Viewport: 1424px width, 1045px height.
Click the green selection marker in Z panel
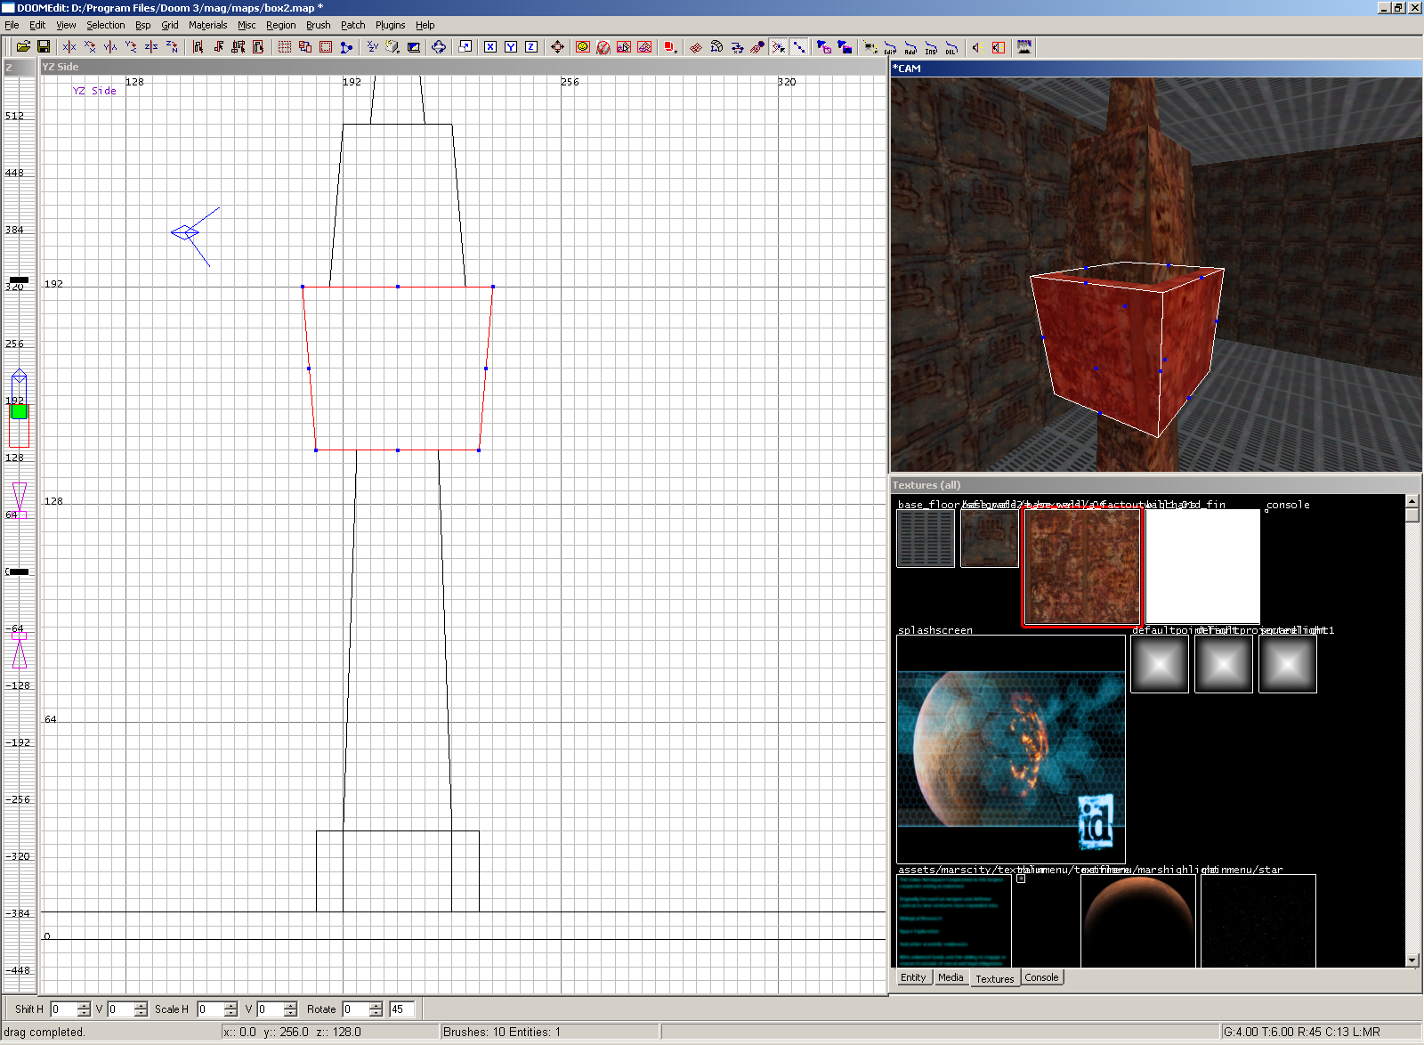pyautogui.click(x=19, y=412)
